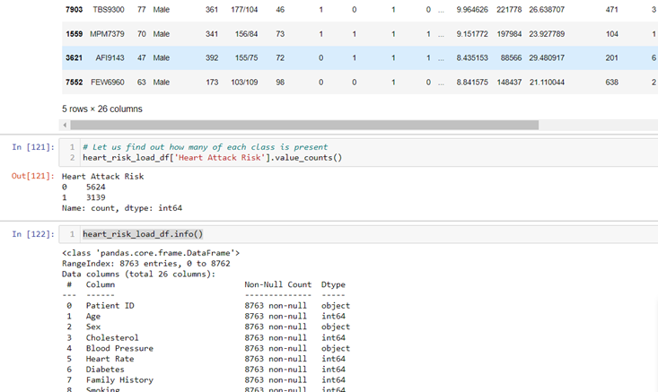Click the 'Non-Null Count' header in info output
Image resolution: width=658 pixels, height=392 pixels.
pyautogui.click(x=277, y=284)
